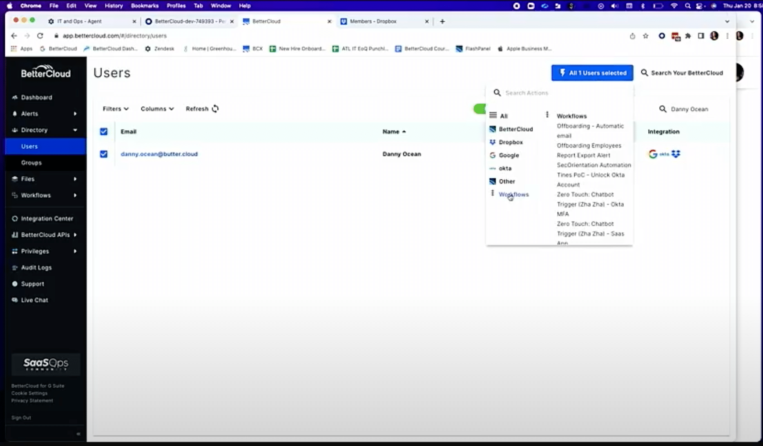763x446 pixels.
Task: Run Report Export Alert workflow
Action: click(583, 155)
